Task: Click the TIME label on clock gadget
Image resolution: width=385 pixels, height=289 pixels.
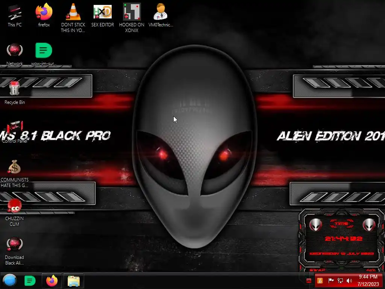Action: (341, 224)
